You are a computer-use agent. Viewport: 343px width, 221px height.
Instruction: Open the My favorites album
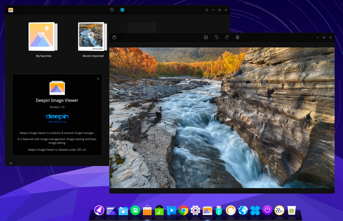click(43, 37)
